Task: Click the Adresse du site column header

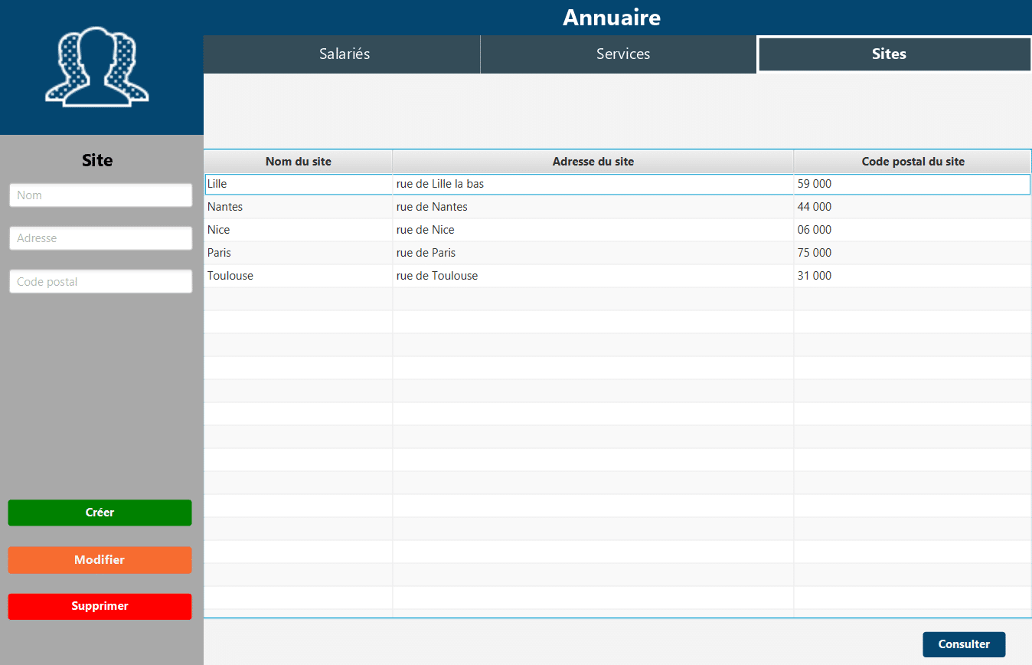Action: click(x=593, y=161)
